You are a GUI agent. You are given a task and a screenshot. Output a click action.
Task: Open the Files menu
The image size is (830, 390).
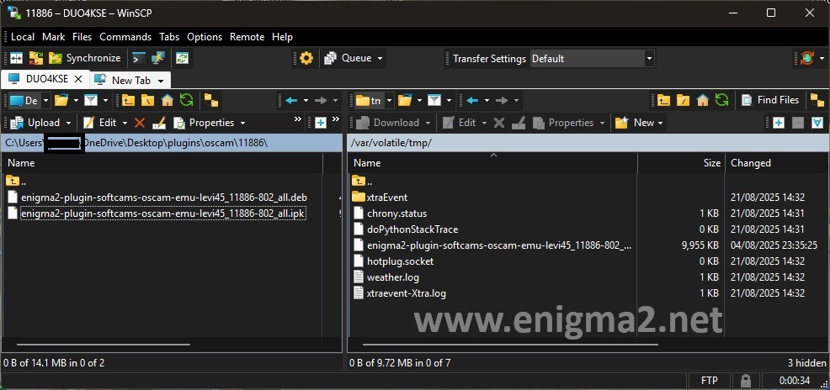click(x=82, y=37)
